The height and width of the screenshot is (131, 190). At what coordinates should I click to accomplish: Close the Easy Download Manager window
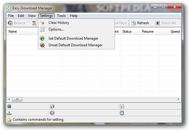coord(175,7)
